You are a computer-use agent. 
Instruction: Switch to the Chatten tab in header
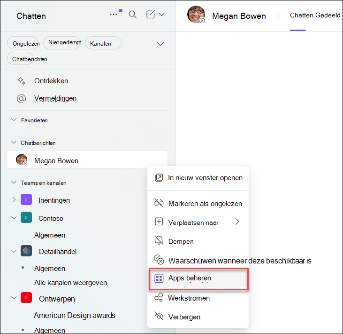[302, 15]
